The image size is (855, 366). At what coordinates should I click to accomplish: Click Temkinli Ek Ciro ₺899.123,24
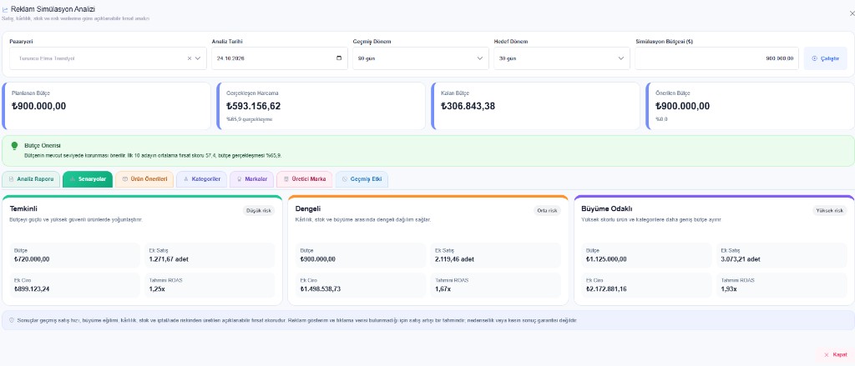(32, 289)
